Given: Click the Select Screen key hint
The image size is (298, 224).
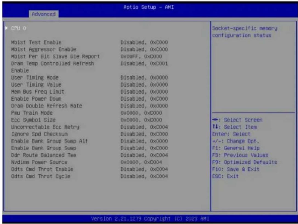Looking at the screenshot, I should [237, 120].
